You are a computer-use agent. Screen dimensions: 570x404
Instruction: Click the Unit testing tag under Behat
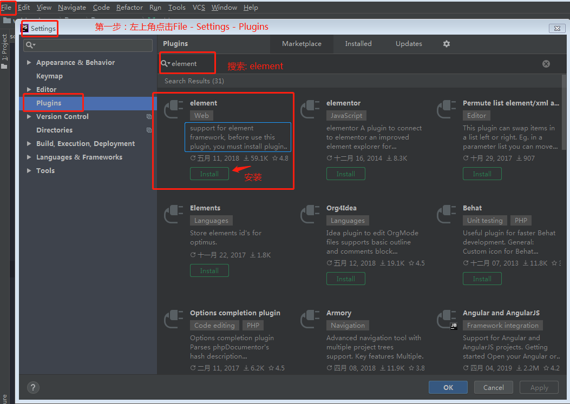tap(484, 221)
